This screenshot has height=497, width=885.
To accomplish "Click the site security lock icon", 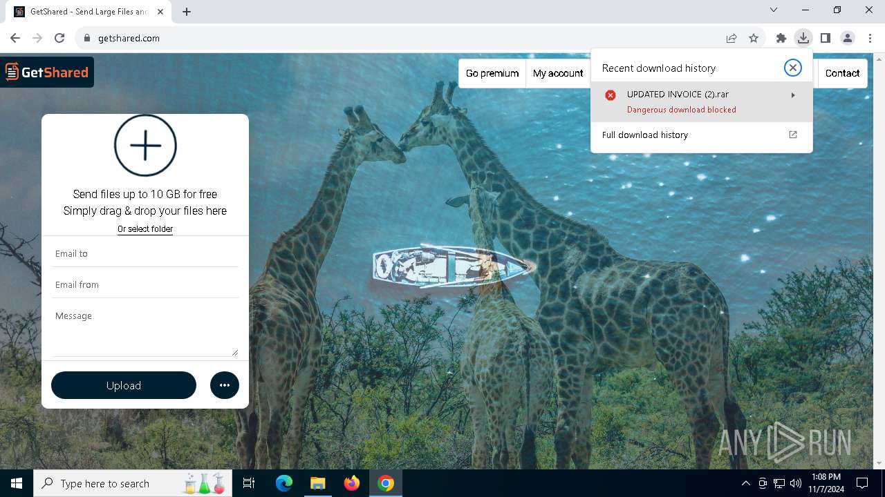I will pos(87,39).
